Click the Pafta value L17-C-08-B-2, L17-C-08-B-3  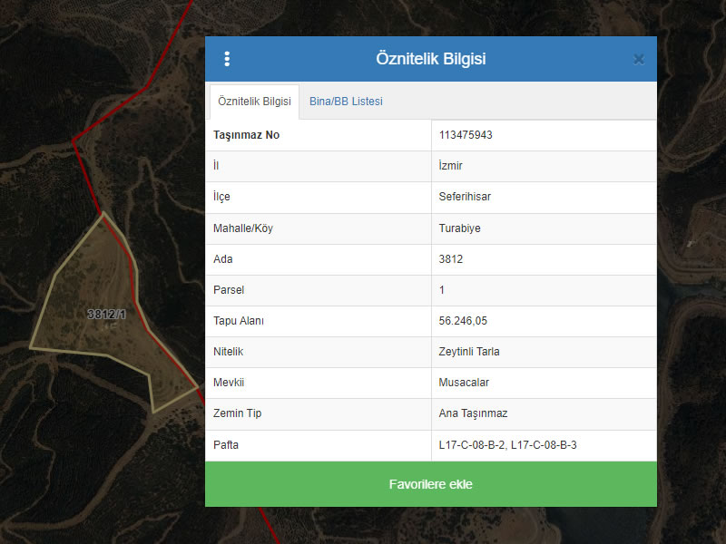[507, 445]
